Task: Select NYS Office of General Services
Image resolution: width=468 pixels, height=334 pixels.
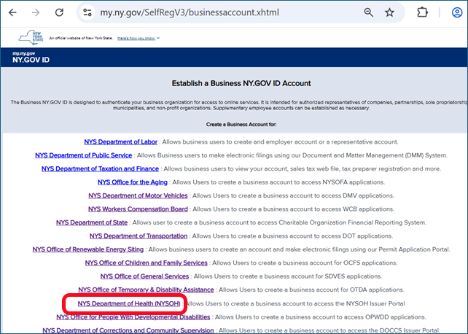Action: [x=144, y=276]
